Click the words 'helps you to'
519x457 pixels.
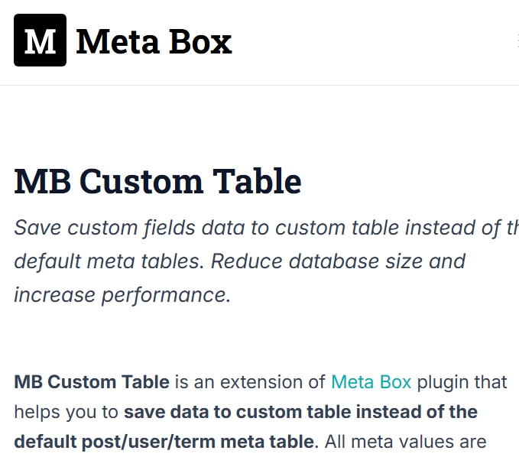click(66, 413)
